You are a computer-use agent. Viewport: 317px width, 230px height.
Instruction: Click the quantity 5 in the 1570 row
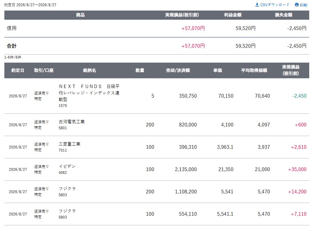tap(153, 96)
